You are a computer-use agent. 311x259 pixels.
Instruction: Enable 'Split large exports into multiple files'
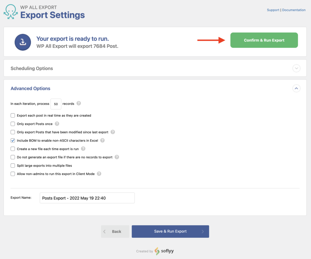13,166
